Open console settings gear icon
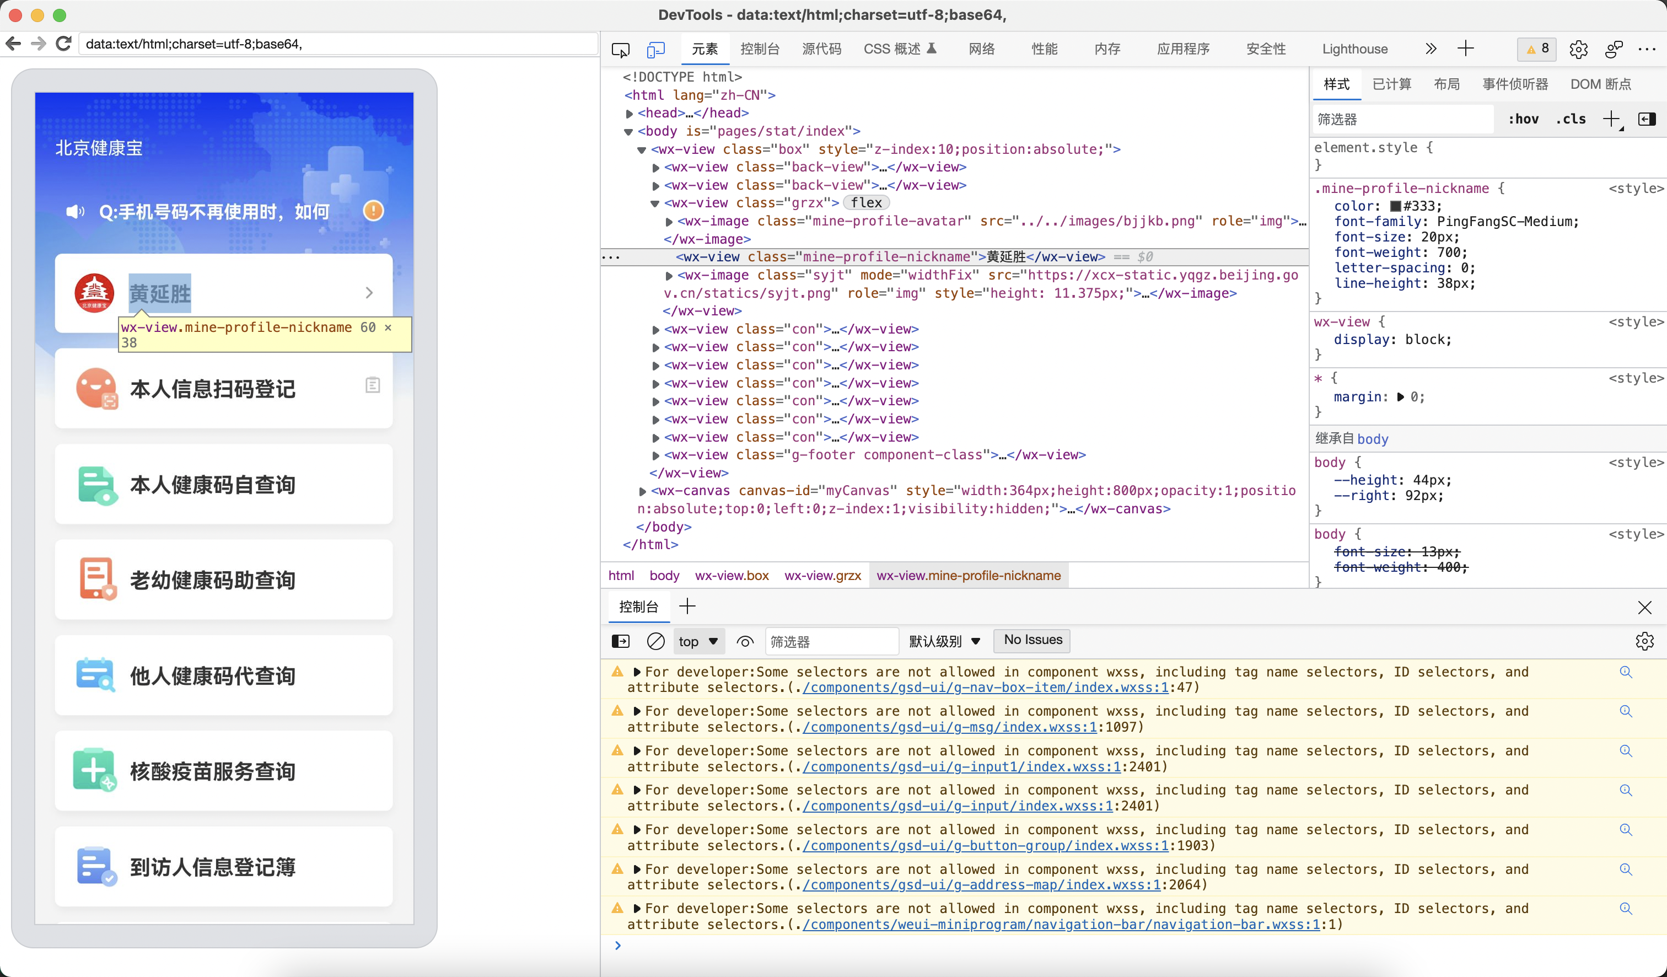 click(1644, 641)
